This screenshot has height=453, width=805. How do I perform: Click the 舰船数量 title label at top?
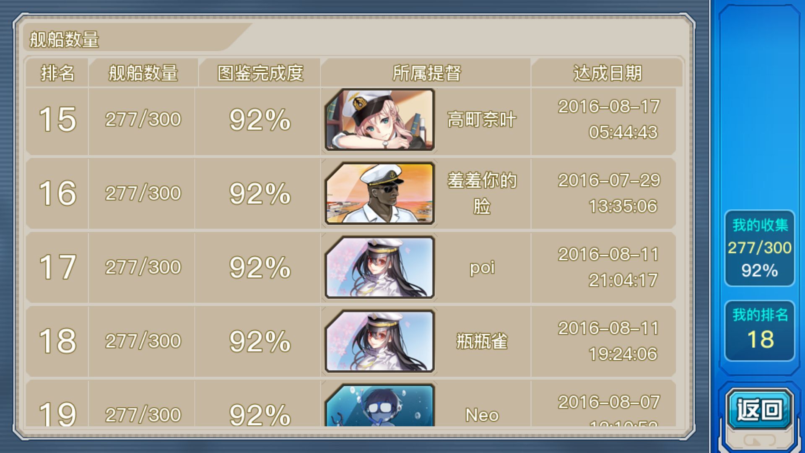coord(64,39)
